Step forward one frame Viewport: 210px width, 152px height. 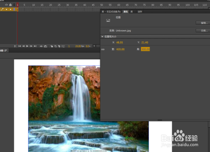(31, 46)
